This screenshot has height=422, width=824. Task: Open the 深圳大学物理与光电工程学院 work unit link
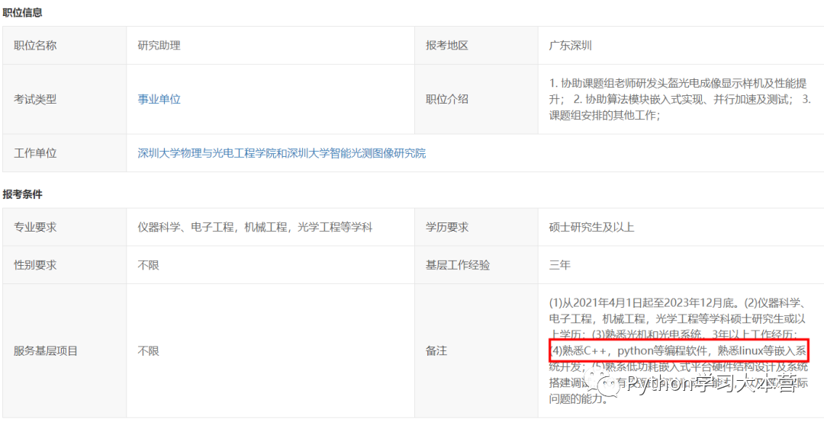point(282,153)
